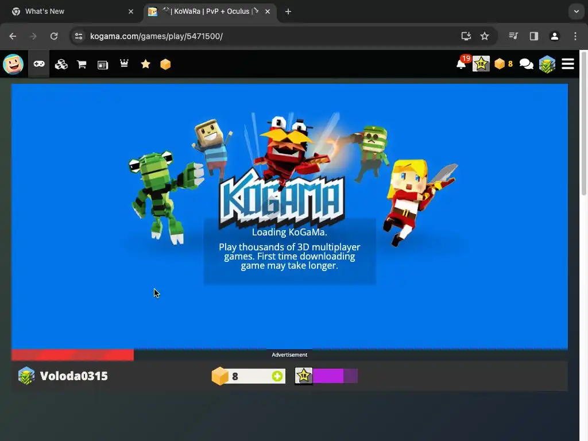Open the News newspaper icon
Image resolution: width=588 pixels, height=441 pixels.
102,65
